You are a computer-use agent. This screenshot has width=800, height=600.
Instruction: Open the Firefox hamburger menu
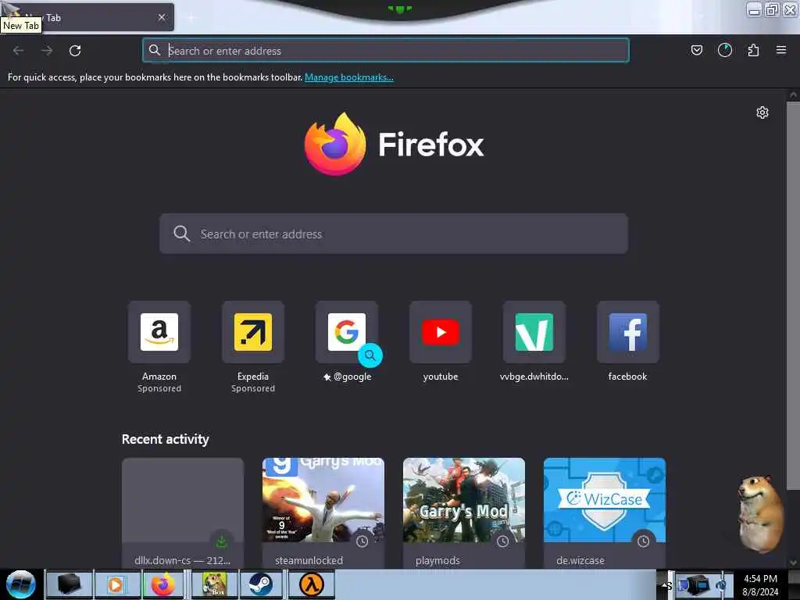tap(781, 50)
